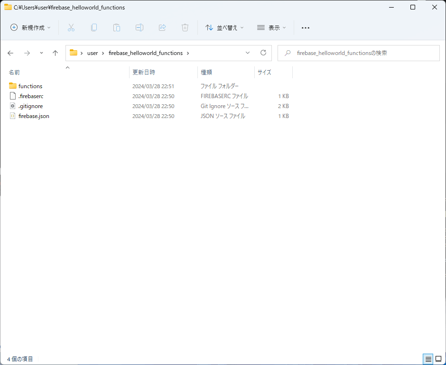Expand chevron after firebase_helloworld_functions breadcrumb
This screenshot has width=446, height=365.
point(188,53)
